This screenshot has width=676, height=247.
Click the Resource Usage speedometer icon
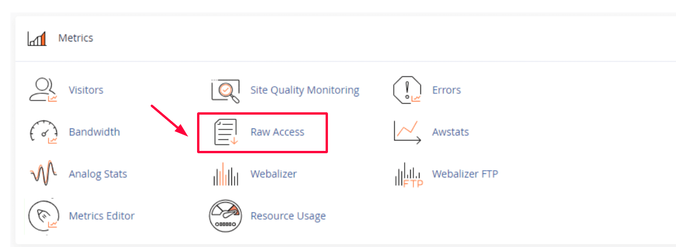pos(226,216)
